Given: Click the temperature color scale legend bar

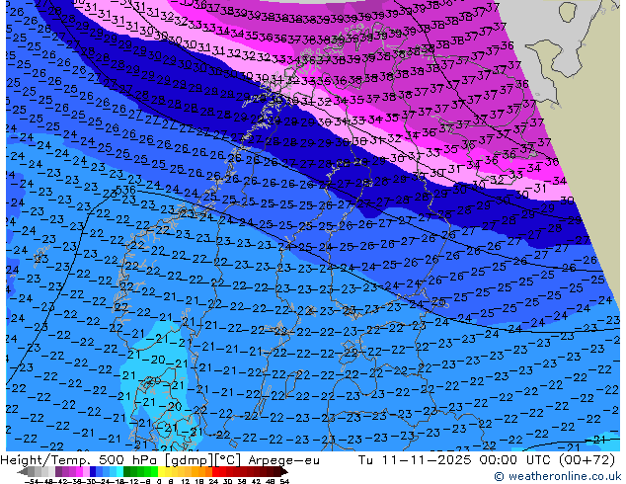Looking at the screenshot, I should click(x=153, y=472).
